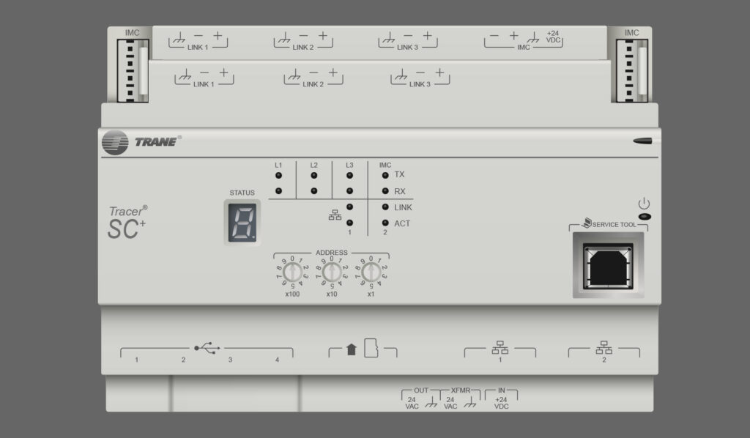
Task: Click the IMC +24 VDC terminal block
Action: (523, 40)
